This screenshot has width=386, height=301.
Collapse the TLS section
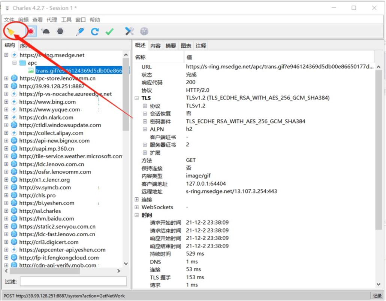[x=137, y=98]
